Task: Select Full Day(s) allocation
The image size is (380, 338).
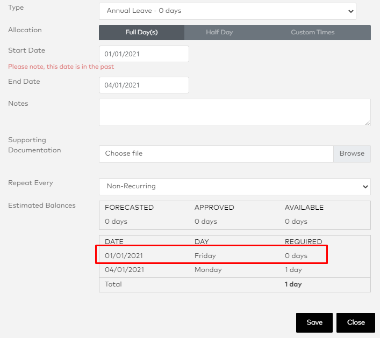Action: tap(141, 32)
